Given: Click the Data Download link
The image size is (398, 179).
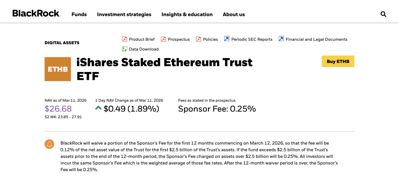Looking at the screenshot, I should [x=144, y=49].
